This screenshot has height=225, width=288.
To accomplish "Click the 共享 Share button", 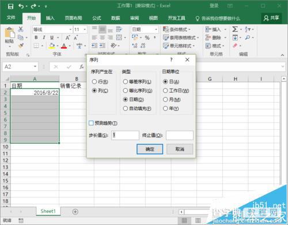I will tap(271, 18).
